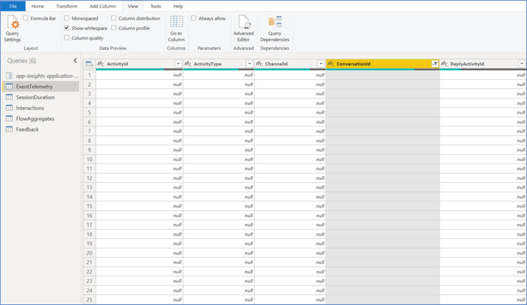Image resolution: width=527 pixels, height=305 pixels.
Task: Click the Feedback table icon
Action: [9, 130]
